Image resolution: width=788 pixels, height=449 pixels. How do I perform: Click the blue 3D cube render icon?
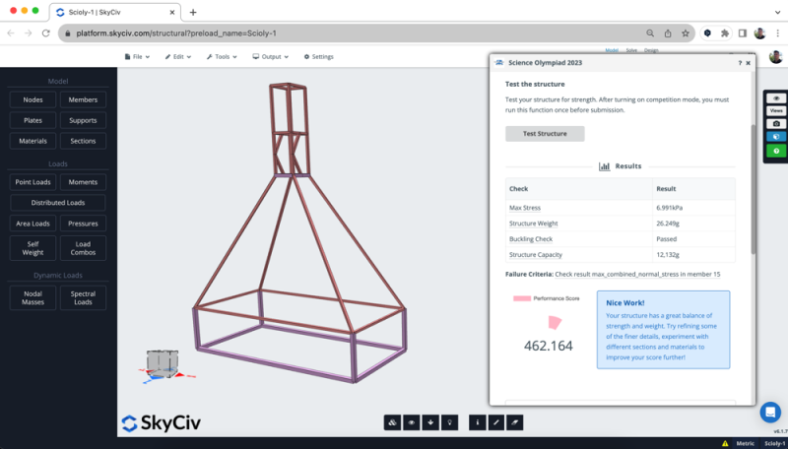776,137
